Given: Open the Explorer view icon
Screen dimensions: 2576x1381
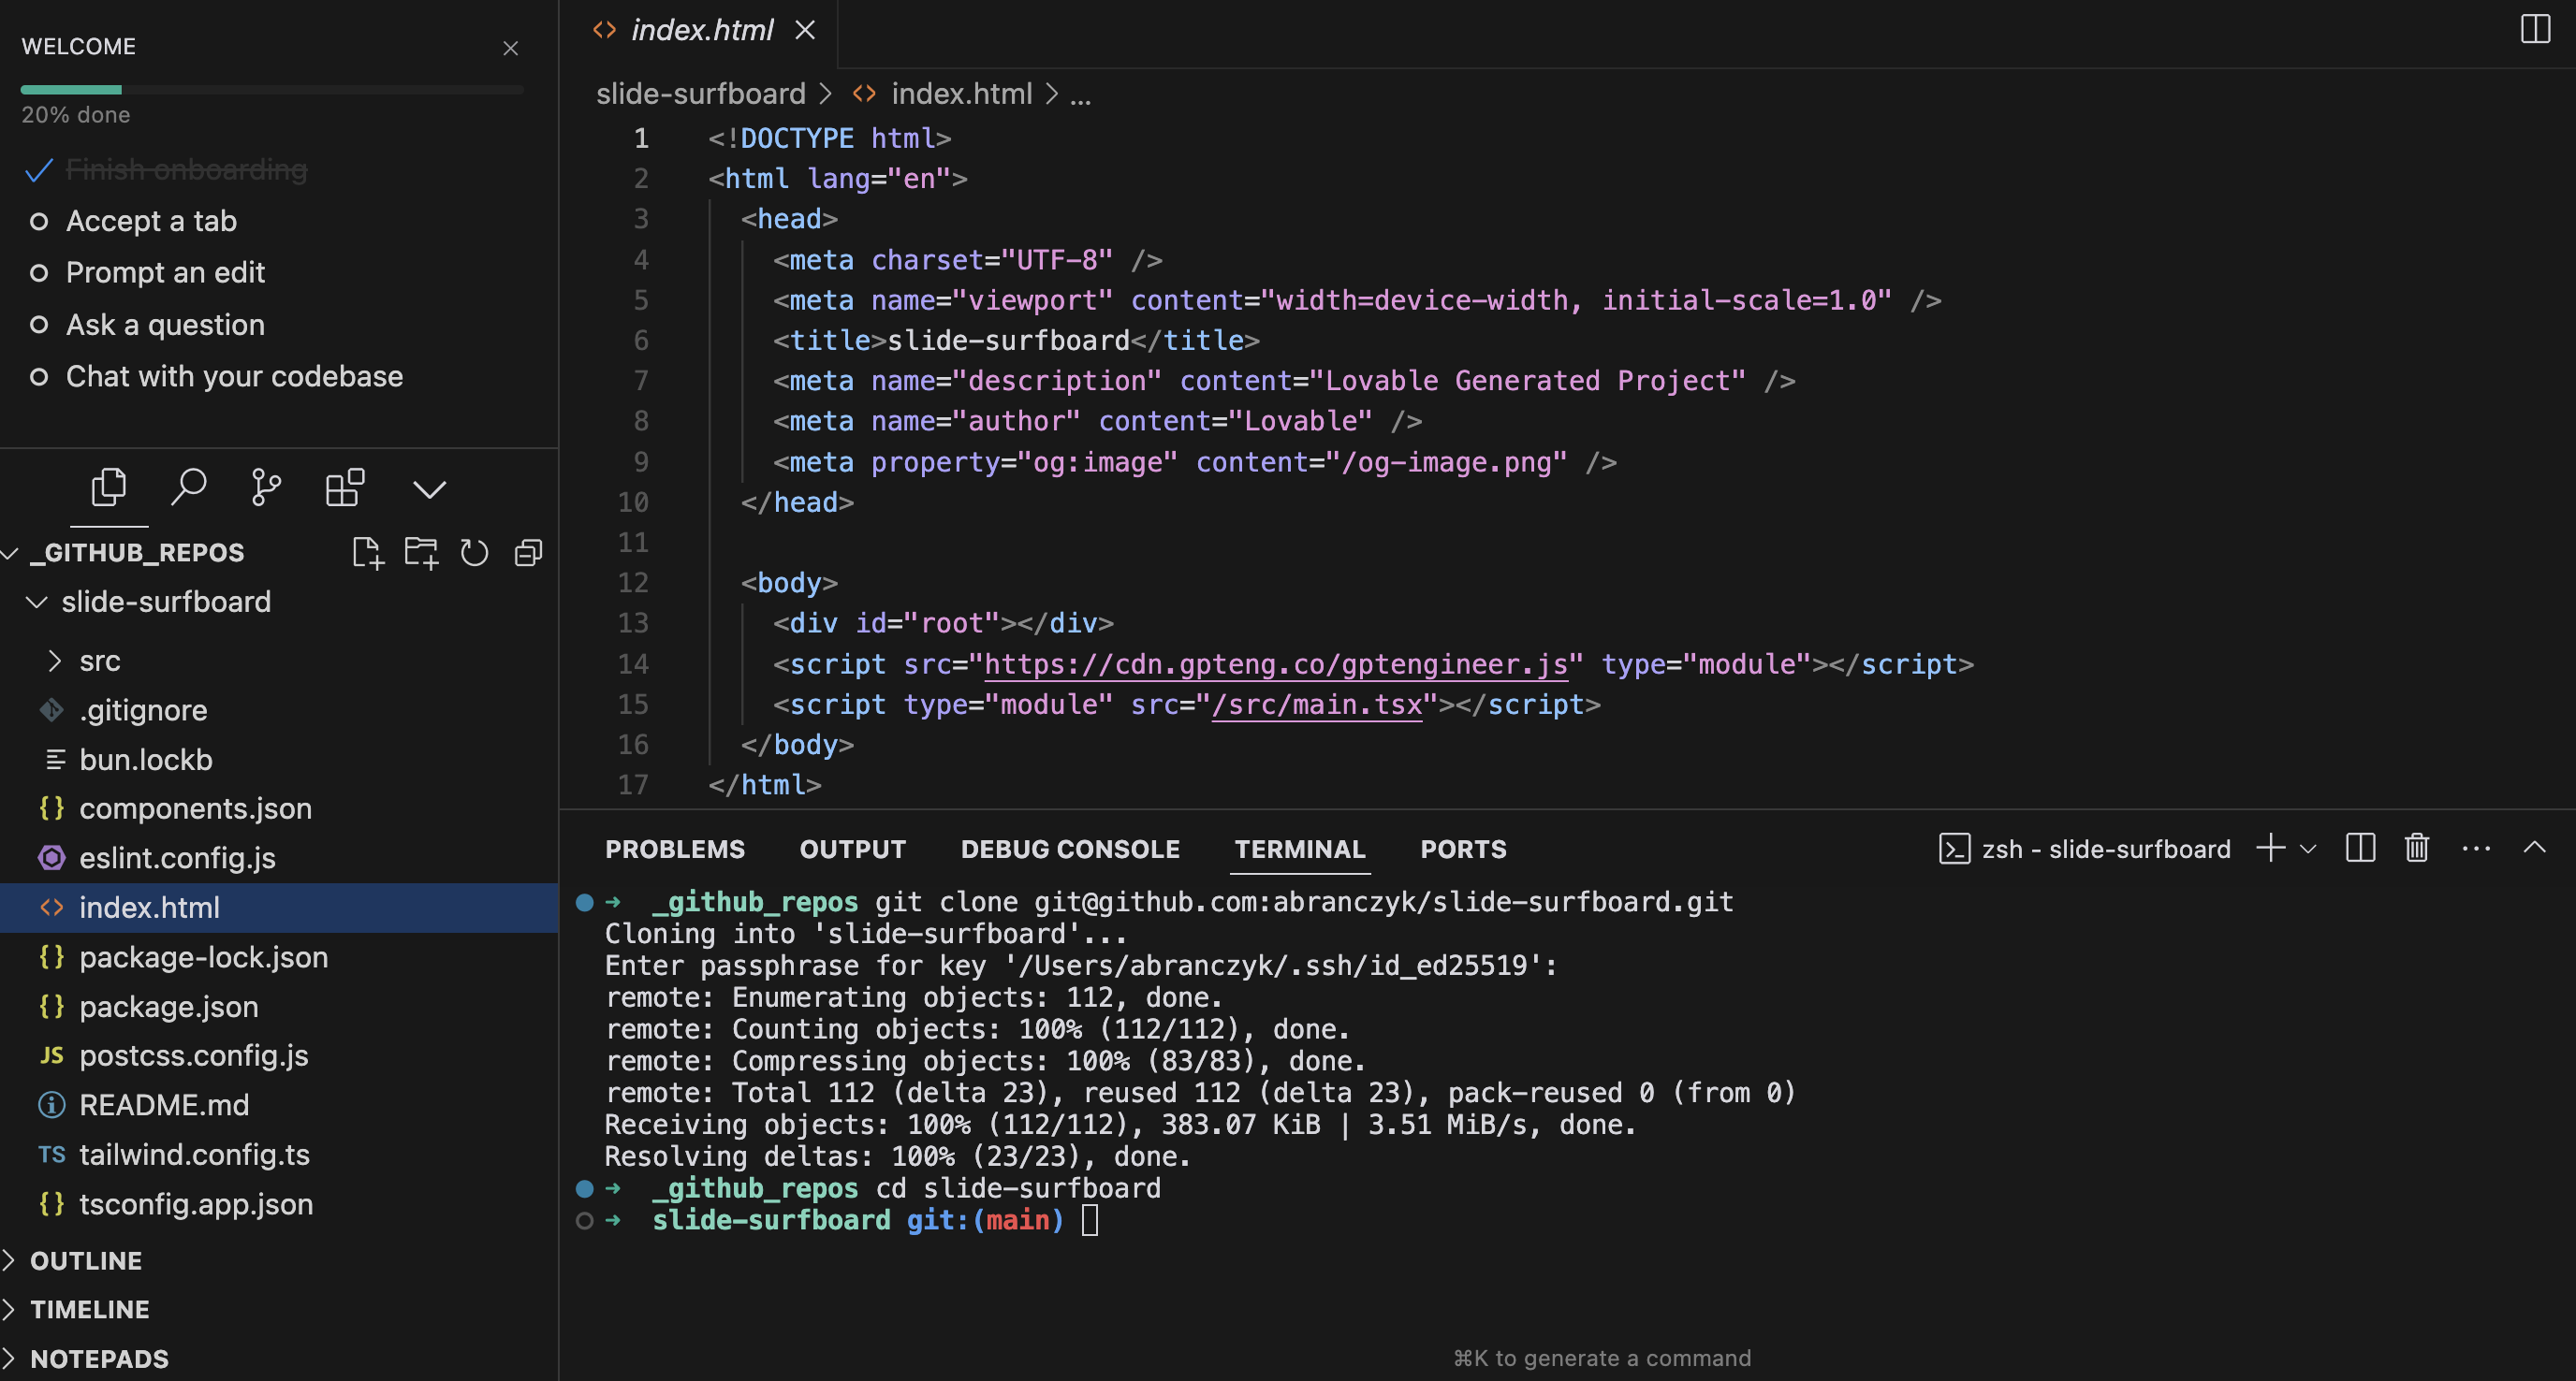Looking at the screenshot, I should (x=108, y=487).
